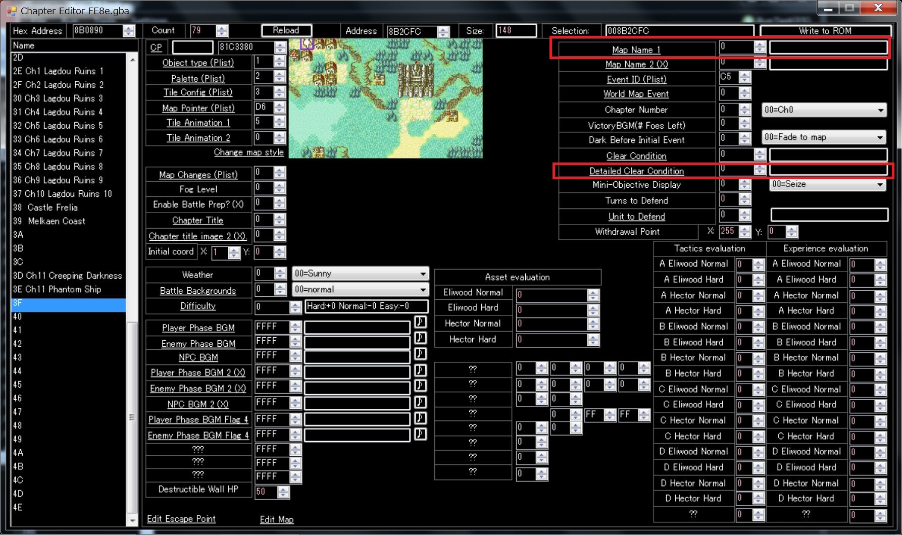Play the Enemy Phase BGM note icon
Viewport: 902px width, 535px height.
point(420,338)
